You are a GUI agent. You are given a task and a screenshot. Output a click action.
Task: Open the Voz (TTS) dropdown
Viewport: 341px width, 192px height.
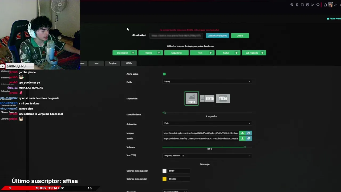tap(207, 155)
